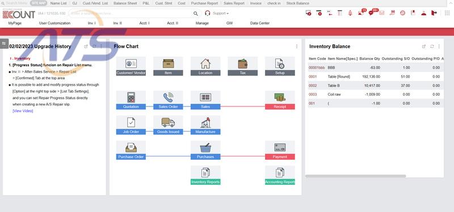
Task: Click into the top search input field
Action: [x=131, y=13]
